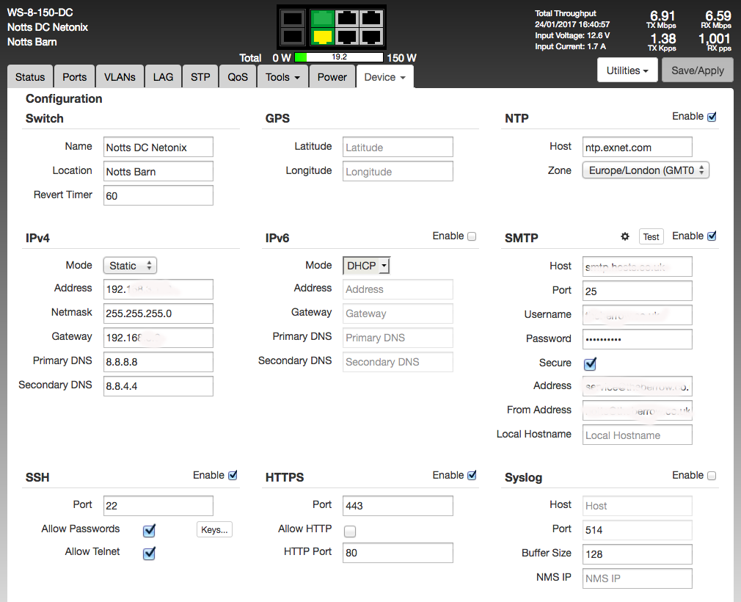741x602 pixels.
Task: Switch to the VLANs tab
Action: click(120, 77)
